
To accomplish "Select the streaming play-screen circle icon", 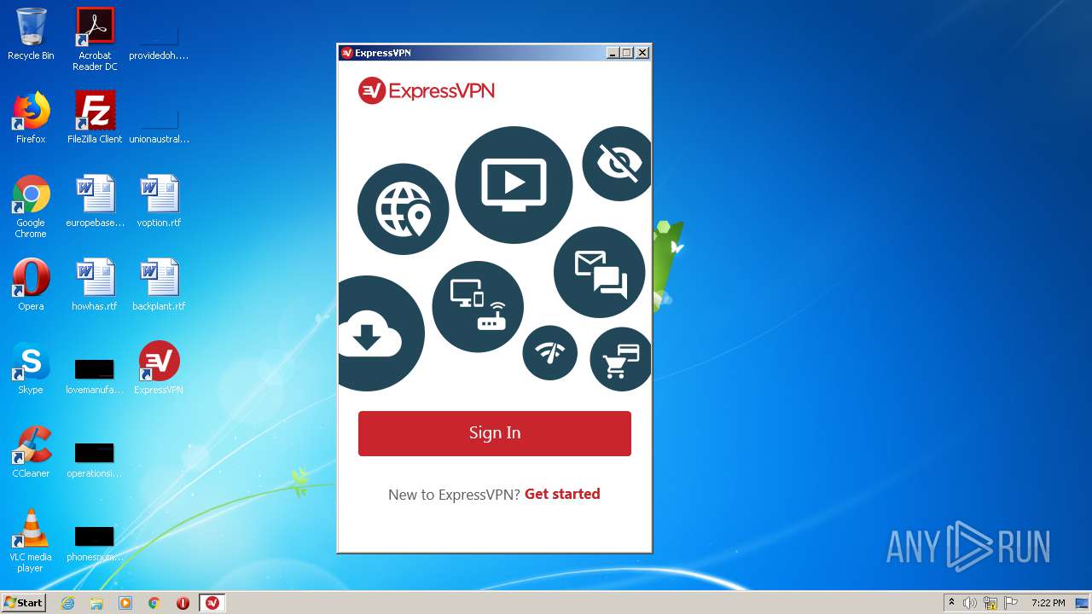I will coord(514,185).
